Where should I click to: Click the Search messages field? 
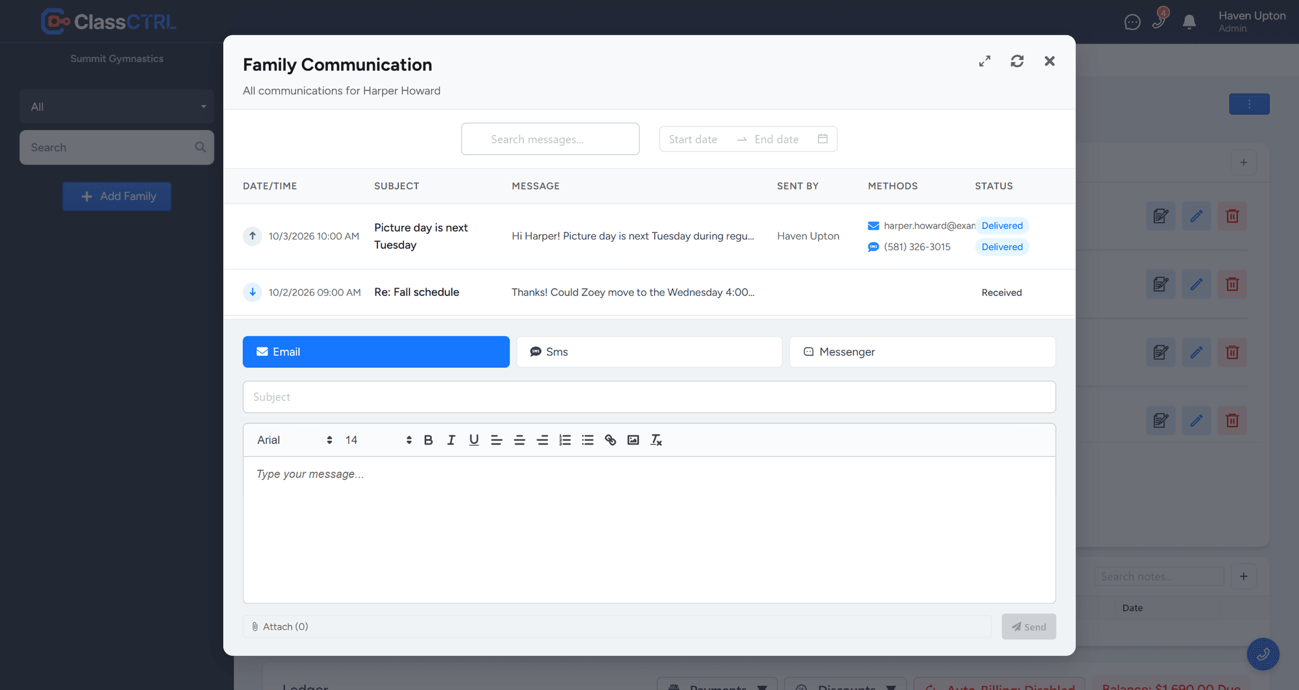tap(550, 139)
